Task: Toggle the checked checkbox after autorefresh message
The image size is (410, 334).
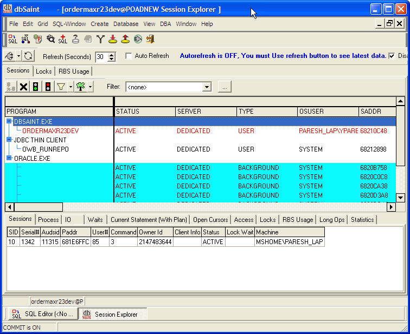Action: (392, 56)
